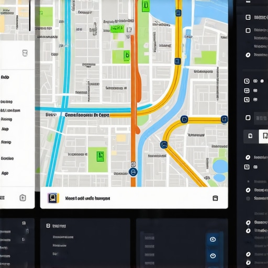
Task: Switch to the dark tab in the right sidebar
Action: 251,136
